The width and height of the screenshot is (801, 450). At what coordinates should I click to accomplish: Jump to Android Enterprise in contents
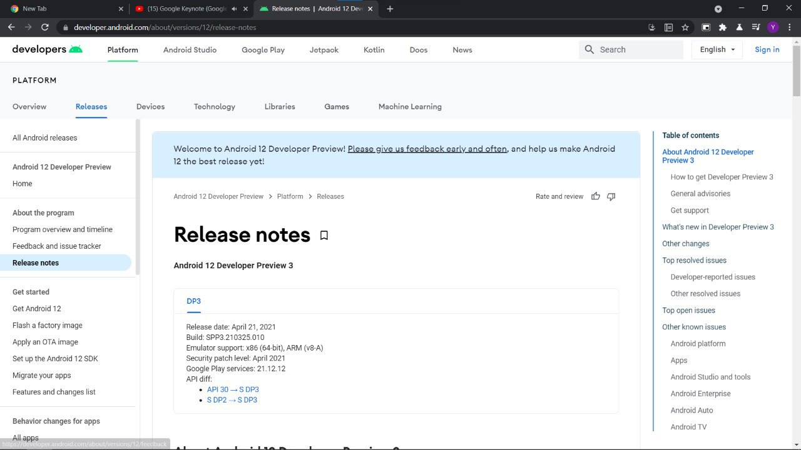click(701, 394)
